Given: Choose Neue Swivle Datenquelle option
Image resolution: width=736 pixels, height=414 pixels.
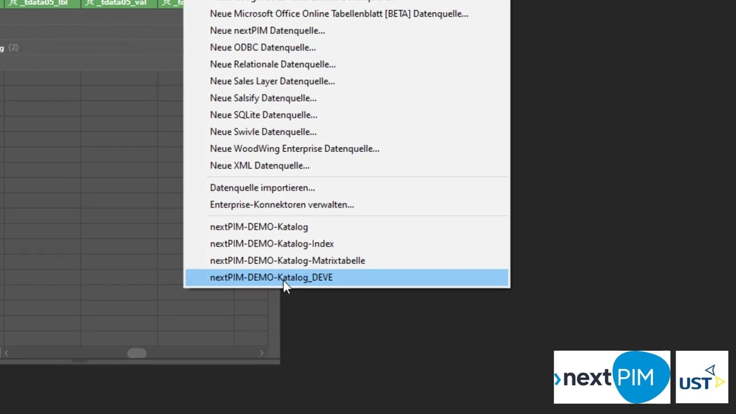Looking at the screenshot, I should (347, 132).
